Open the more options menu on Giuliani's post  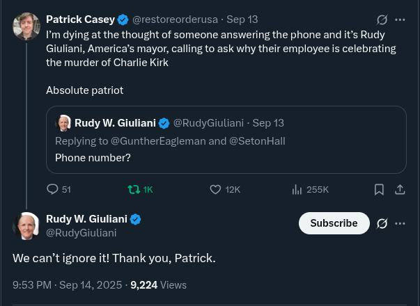click(x=400, y=223)
